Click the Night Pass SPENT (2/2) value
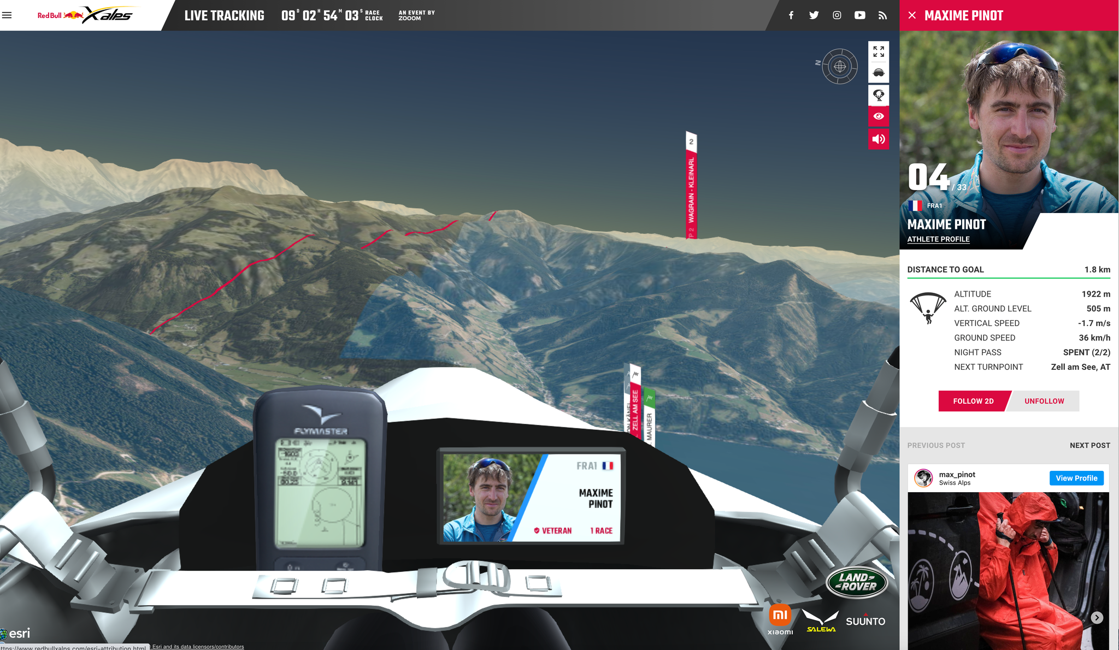 pos(1086,352)
